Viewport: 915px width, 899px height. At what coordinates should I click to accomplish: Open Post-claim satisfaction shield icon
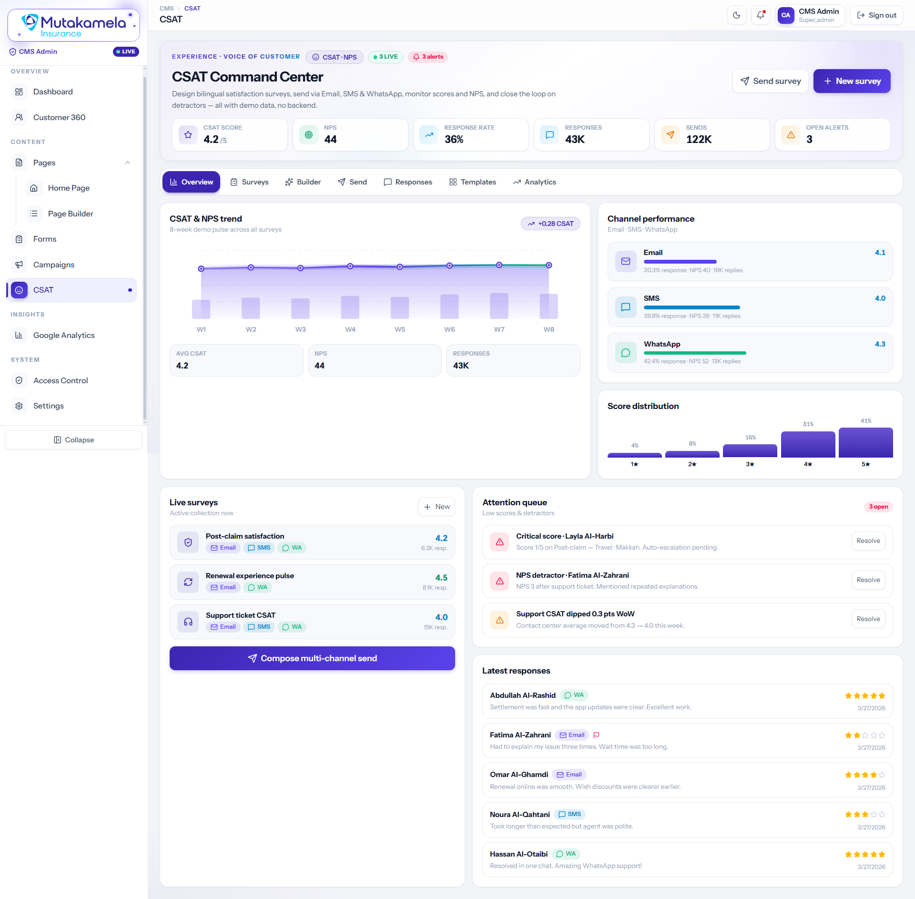(x=188, y=542)
